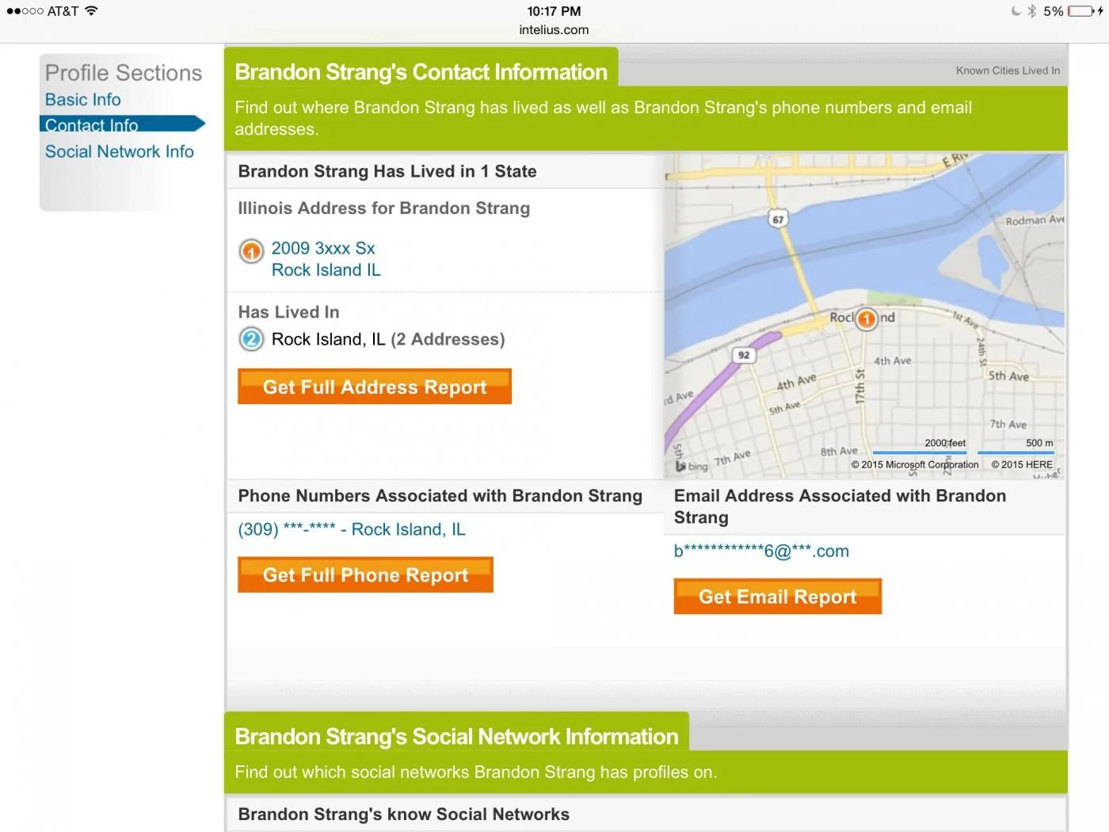Image resolution: width=1109 pixels, height=832 pixels.
Task: Tap the Do Not Disturb moon icon
Action: [1016, 11]
